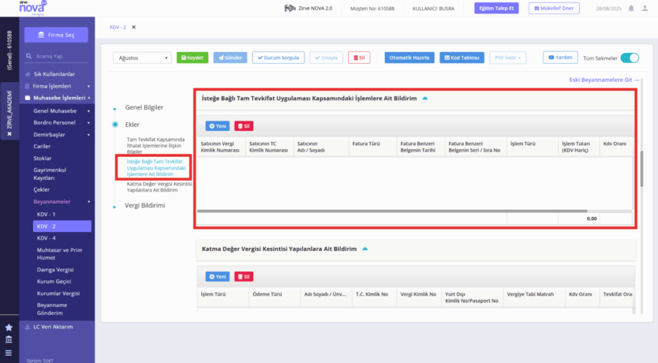This screenshot has width=658, height=363.
Task: Close the KDV - 2 tab
Action: tap(134, 27)
